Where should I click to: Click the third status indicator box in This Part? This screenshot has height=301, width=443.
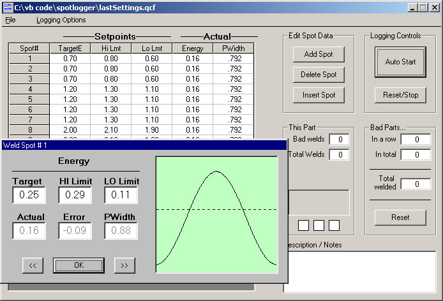pos(334,226)
